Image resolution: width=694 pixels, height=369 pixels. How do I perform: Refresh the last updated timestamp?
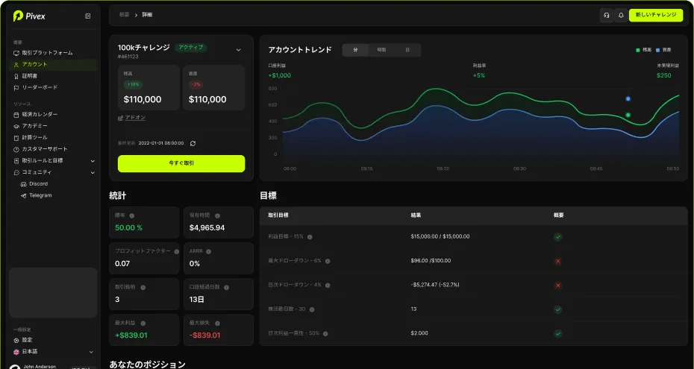[193, 143]
